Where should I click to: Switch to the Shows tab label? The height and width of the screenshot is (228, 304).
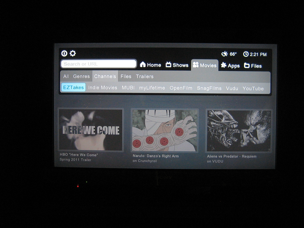(x=180, y=65)
